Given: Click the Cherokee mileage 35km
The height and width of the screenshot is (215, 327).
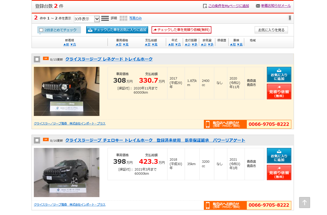Looking at the screenshot, I should tap(191, 164).
